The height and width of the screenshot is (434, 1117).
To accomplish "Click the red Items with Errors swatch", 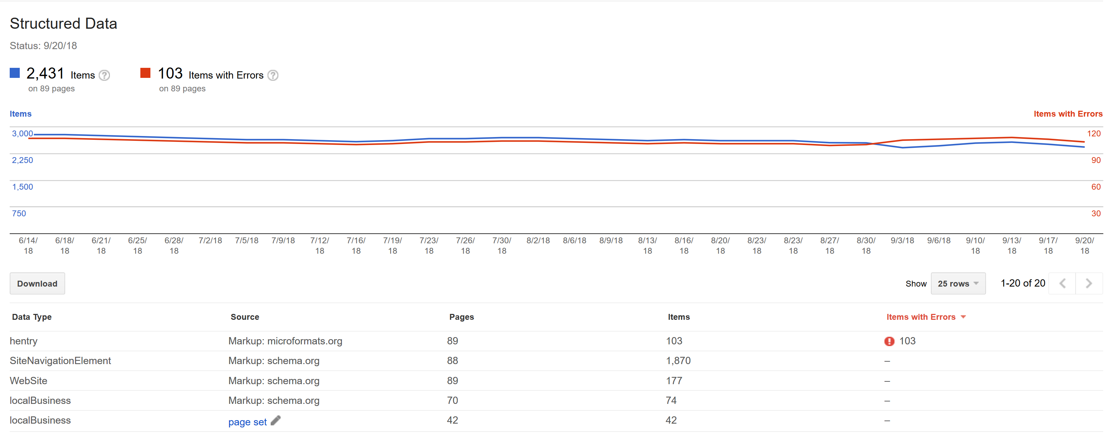I will click(145, 73).
